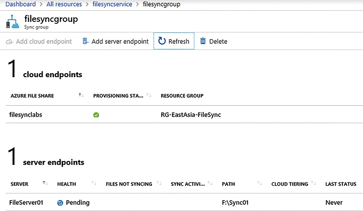Click the Never last status cell
363x211 pixels.
(334, 202)
